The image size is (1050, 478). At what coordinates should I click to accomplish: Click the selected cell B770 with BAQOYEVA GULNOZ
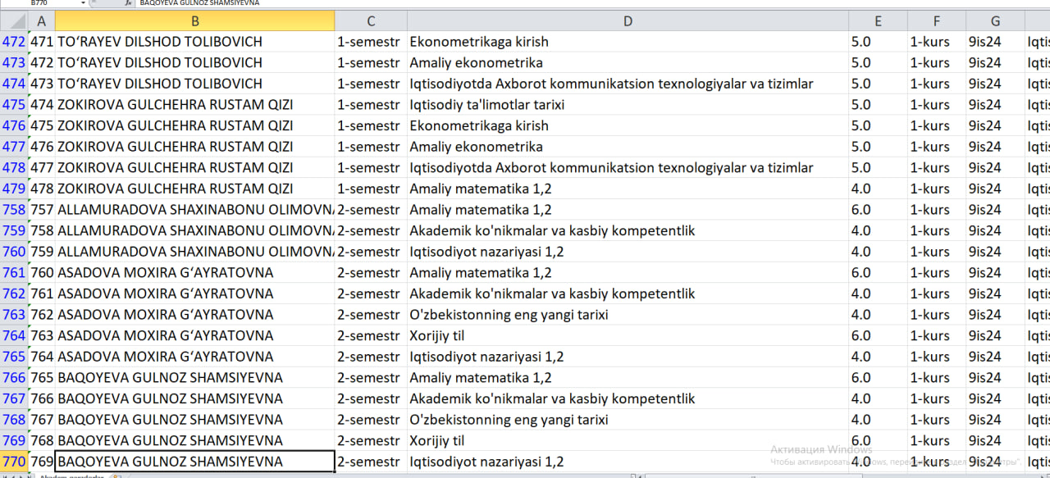194,462
